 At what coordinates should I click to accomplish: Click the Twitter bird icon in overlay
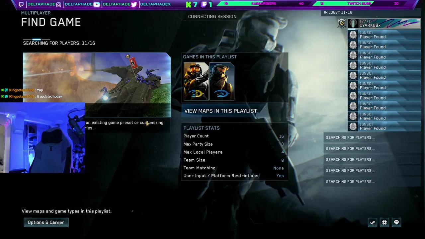click(134, 4)
